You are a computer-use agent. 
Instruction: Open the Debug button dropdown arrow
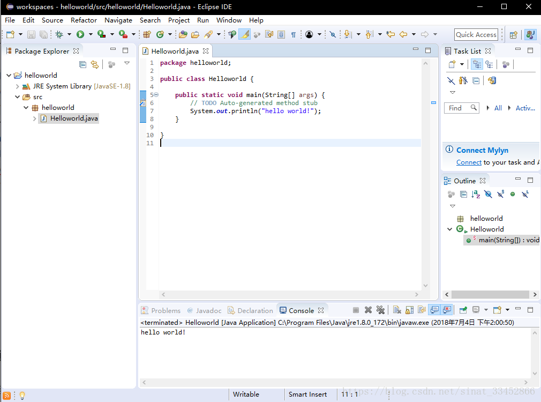(x=69, y=34)
